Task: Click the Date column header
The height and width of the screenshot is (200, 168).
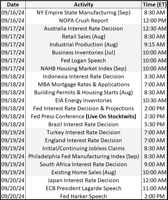Action: [x=13, y=5]
